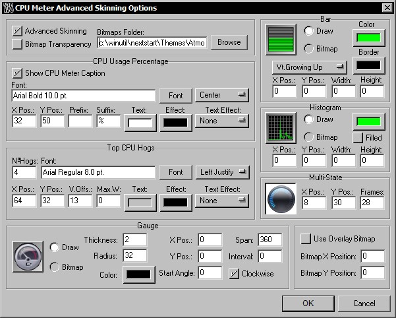The image size is (396, 318).
Task: Pick Top CPU Hogs black Effect swatch
Action: [176, 203]
